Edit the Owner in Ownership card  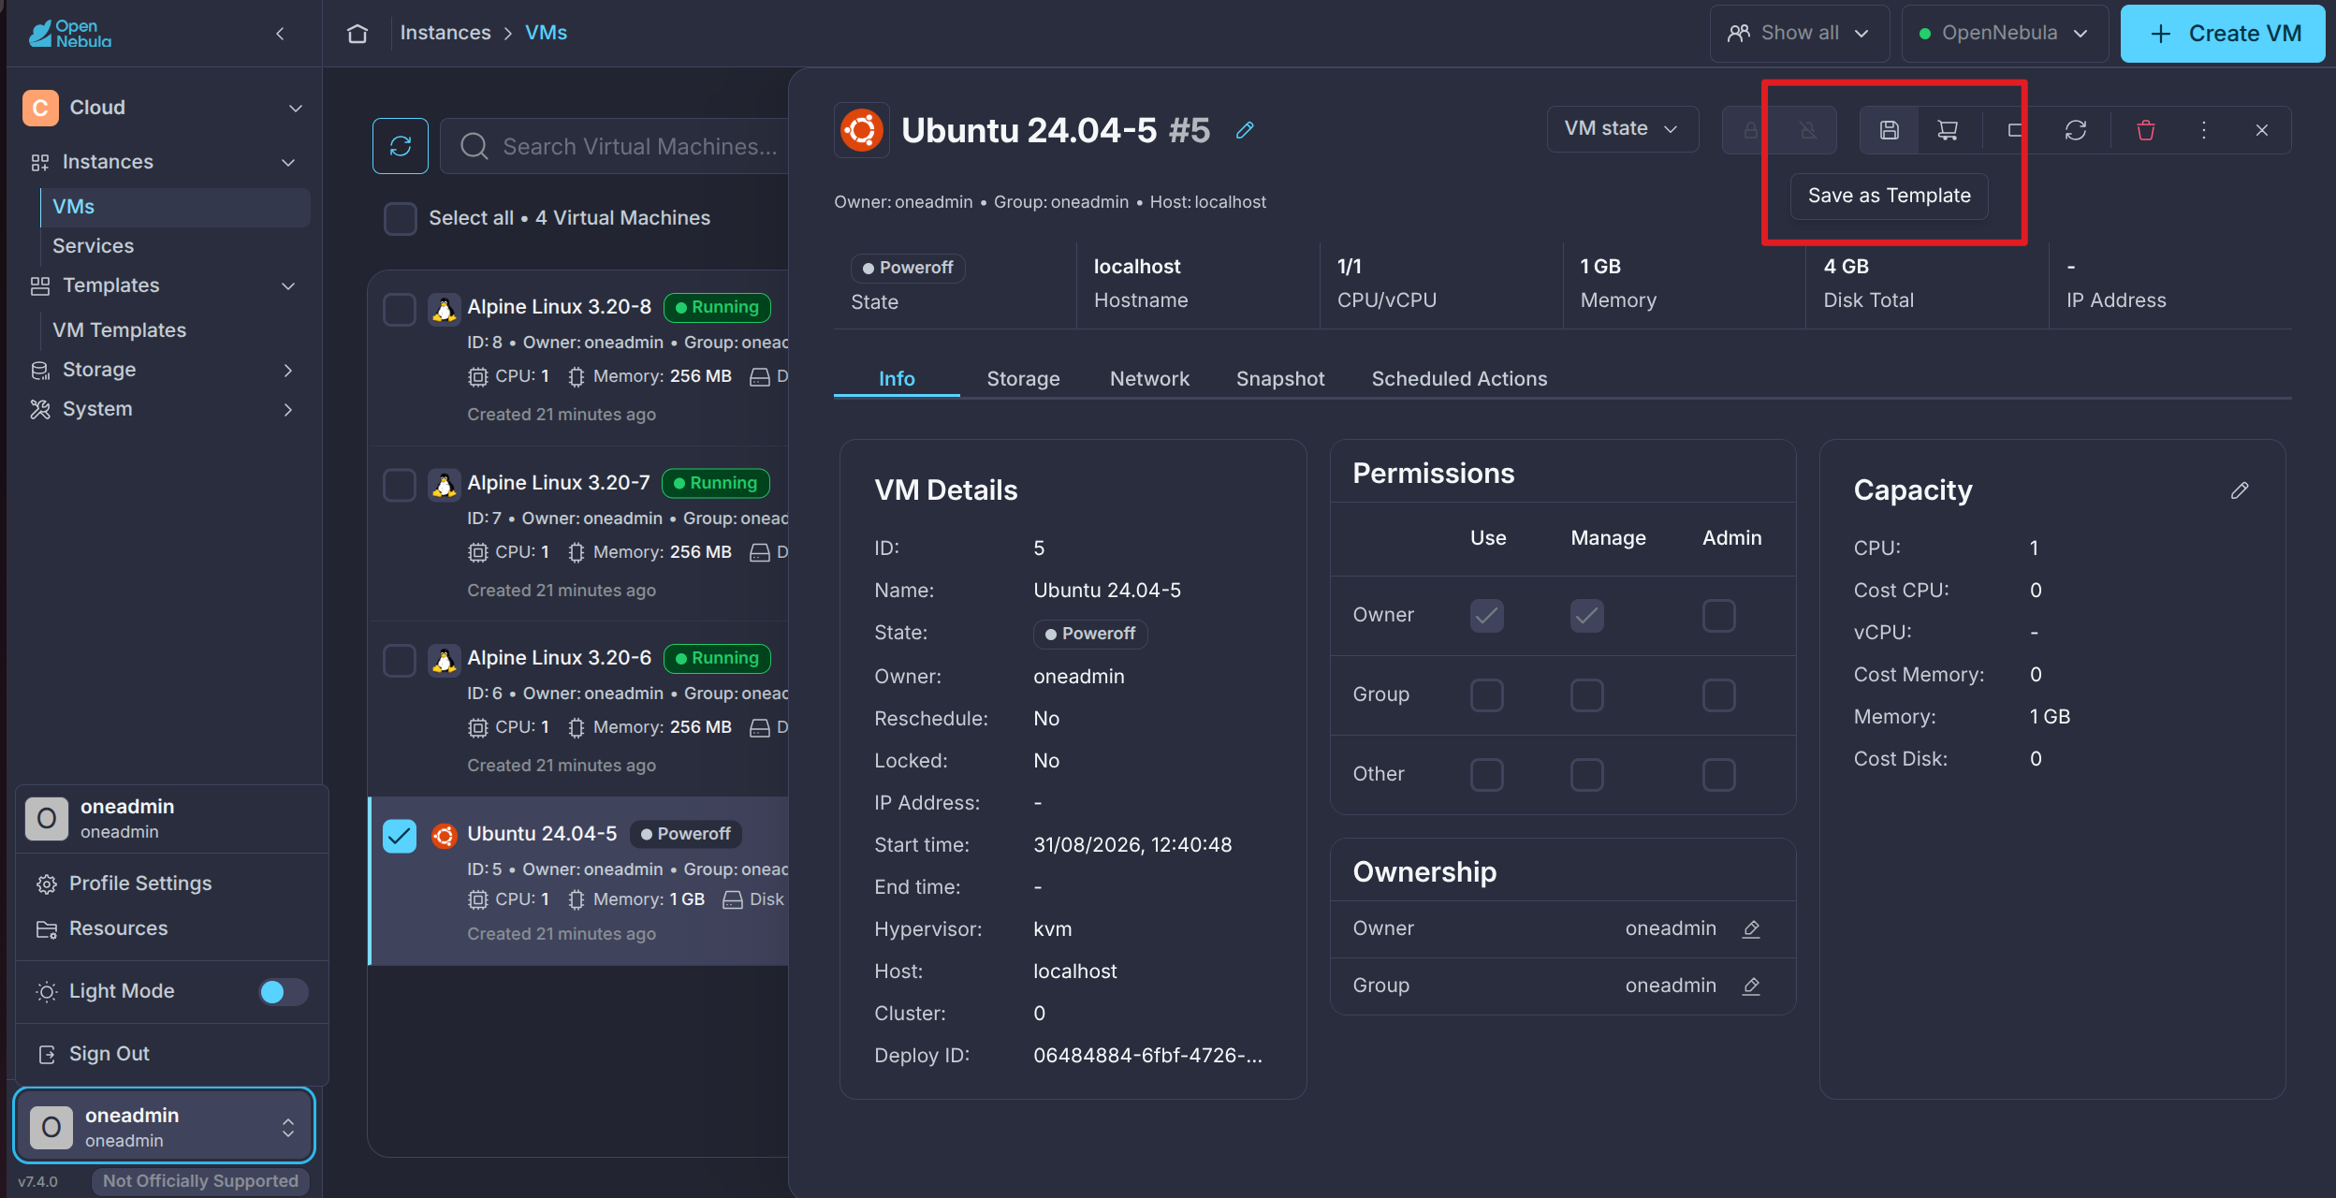point(1751,928)
